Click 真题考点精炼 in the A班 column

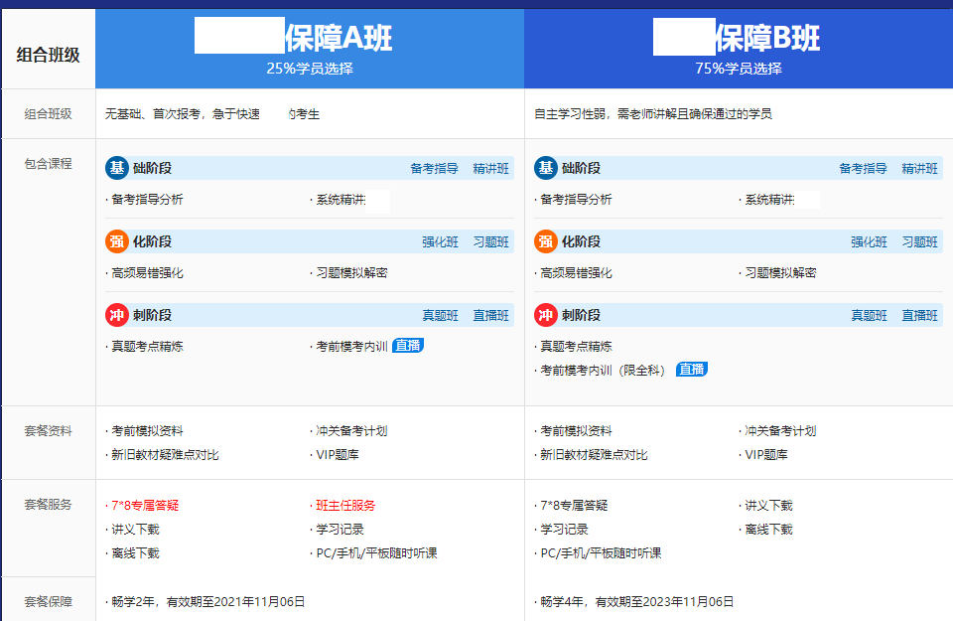click(x=147, y=347)
